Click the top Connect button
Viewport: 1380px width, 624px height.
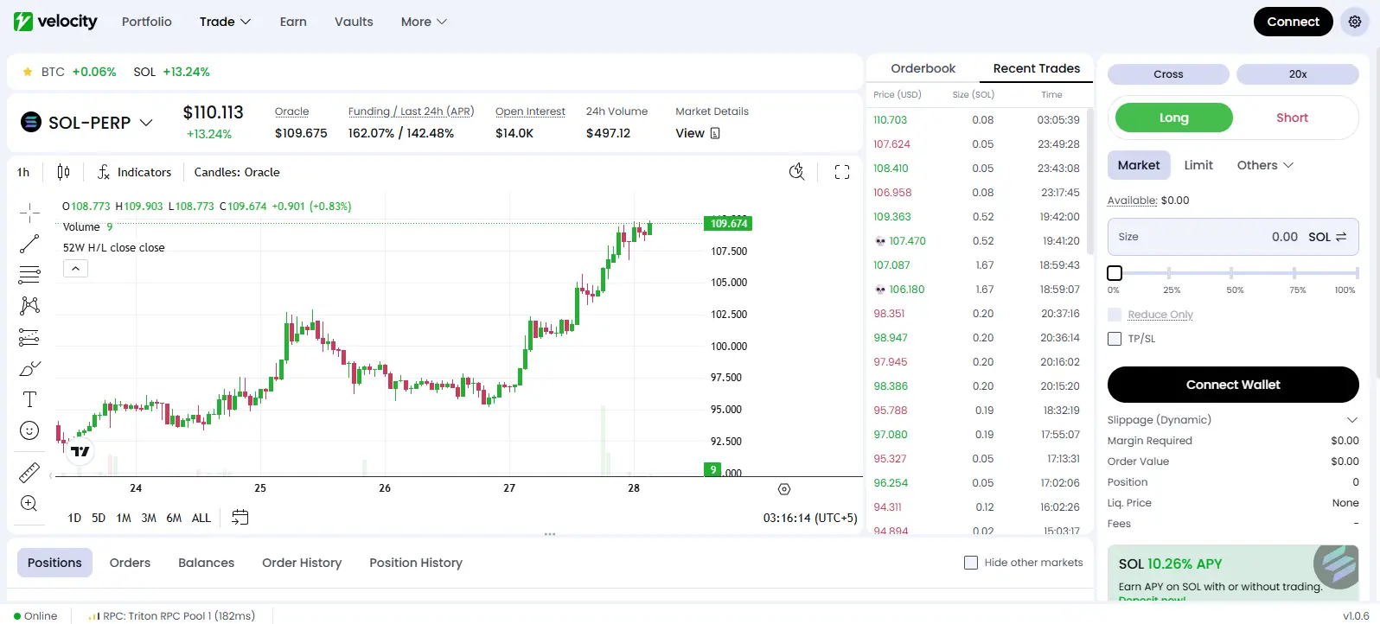(1294, 22)
